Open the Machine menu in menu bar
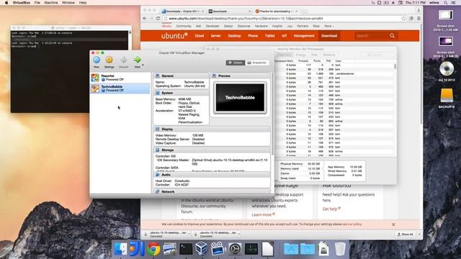The height and width of the screenshot is (259, 461). click(x=51, y=3)
